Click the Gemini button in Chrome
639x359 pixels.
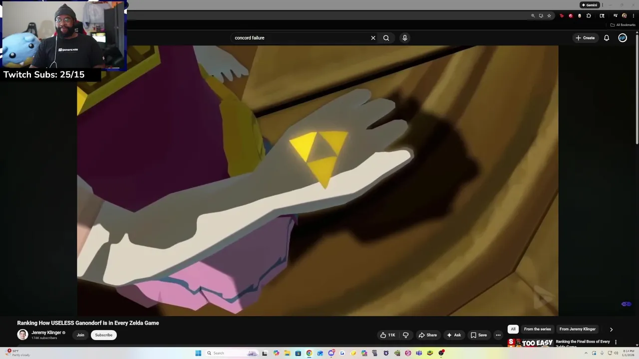click(x=589, y=5)
